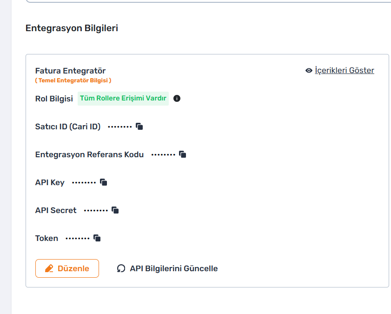Click the Temel Entegratör Bilgisi orange label
Screen dimensions: 391x314
tap(73, 80)
